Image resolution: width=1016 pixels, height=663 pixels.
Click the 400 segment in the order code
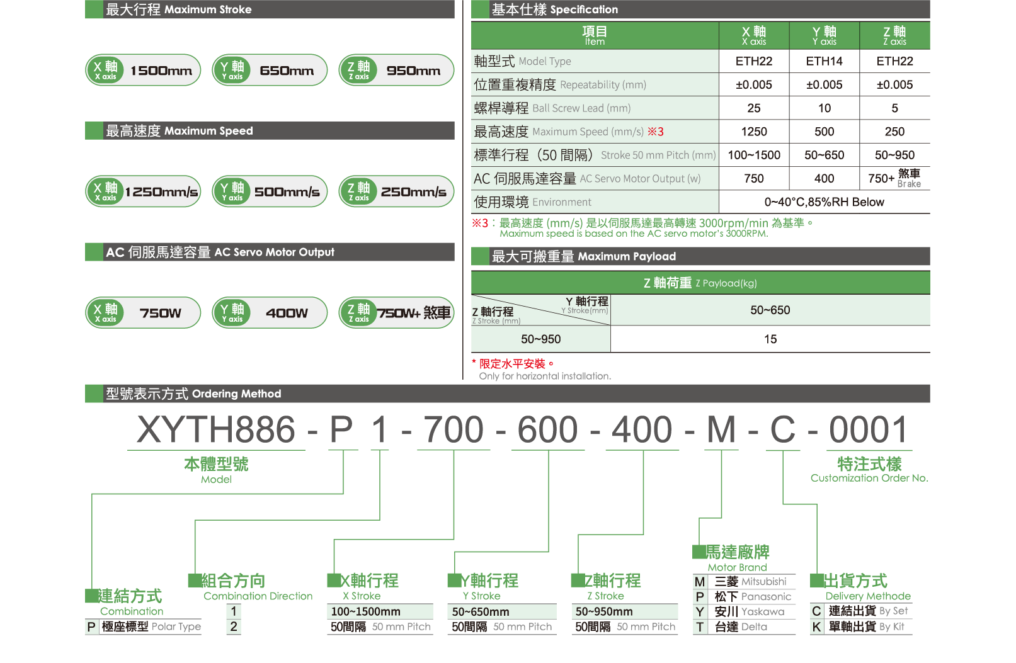pyautogui.click(x=642, y=429)
